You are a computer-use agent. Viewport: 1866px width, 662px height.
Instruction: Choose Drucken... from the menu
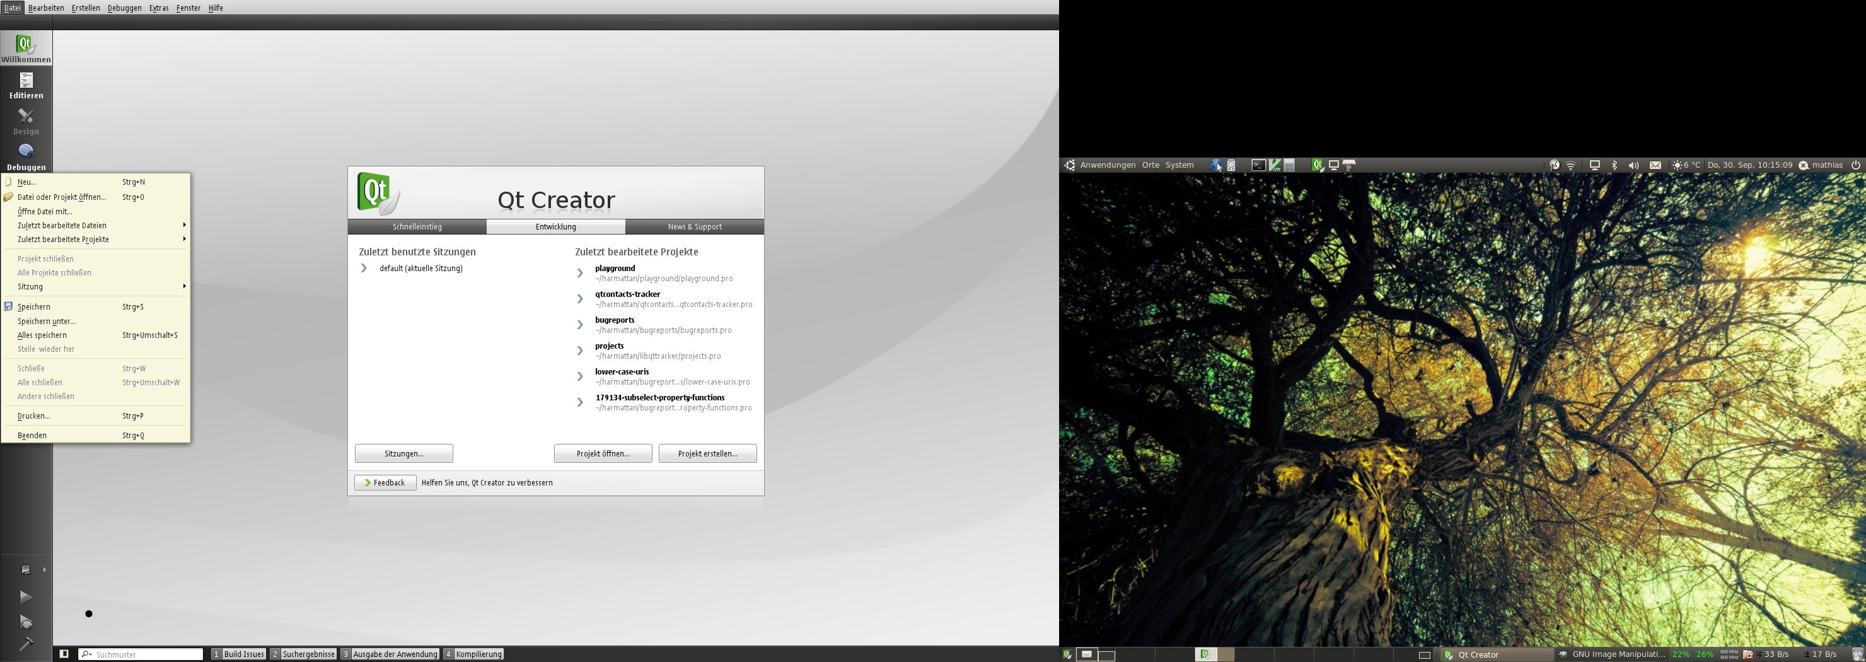click(x=96, y=415)
